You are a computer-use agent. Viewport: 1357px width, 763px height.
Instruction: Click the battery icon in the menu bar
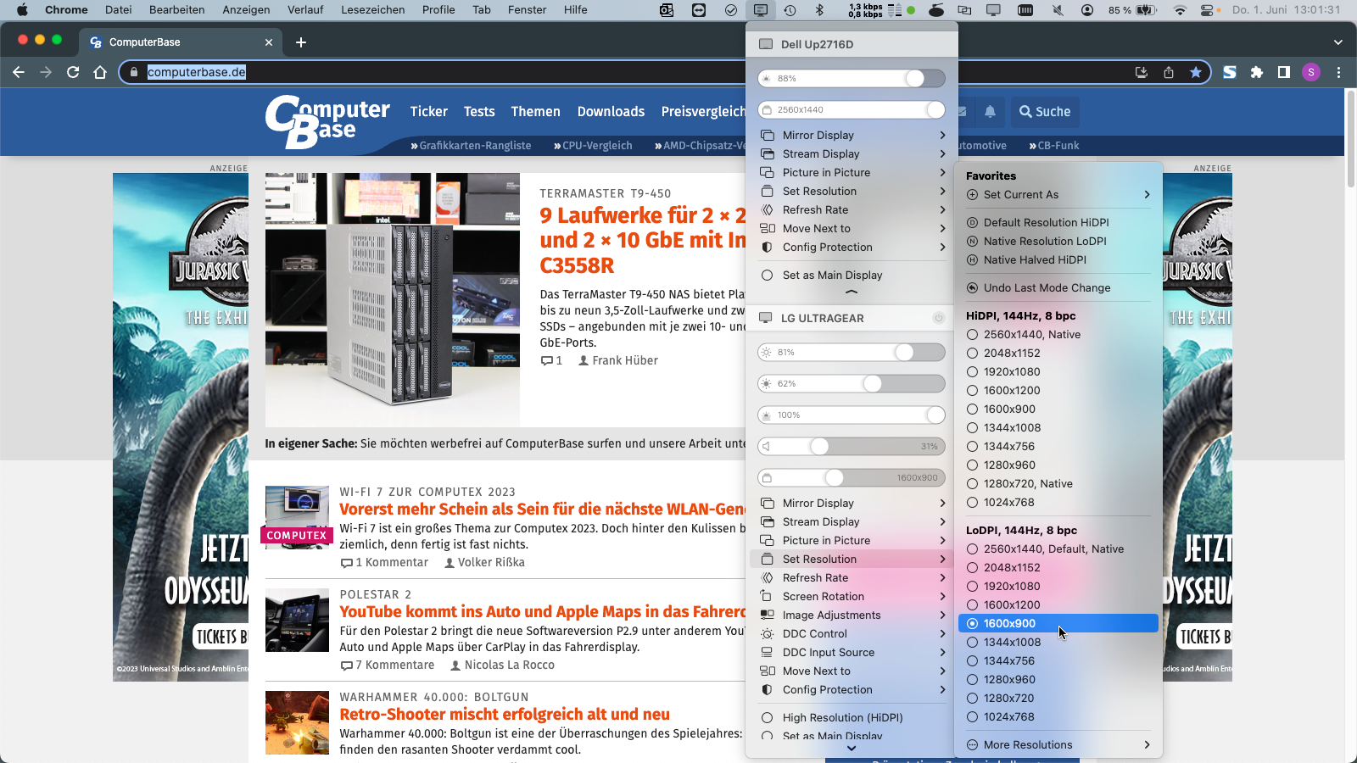pyautogui.click(x=1146, y=10)
